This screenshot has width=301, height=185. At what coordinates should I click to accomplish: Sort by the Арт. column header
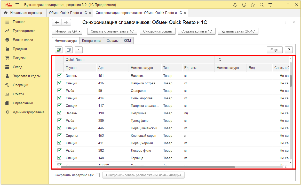112,68
